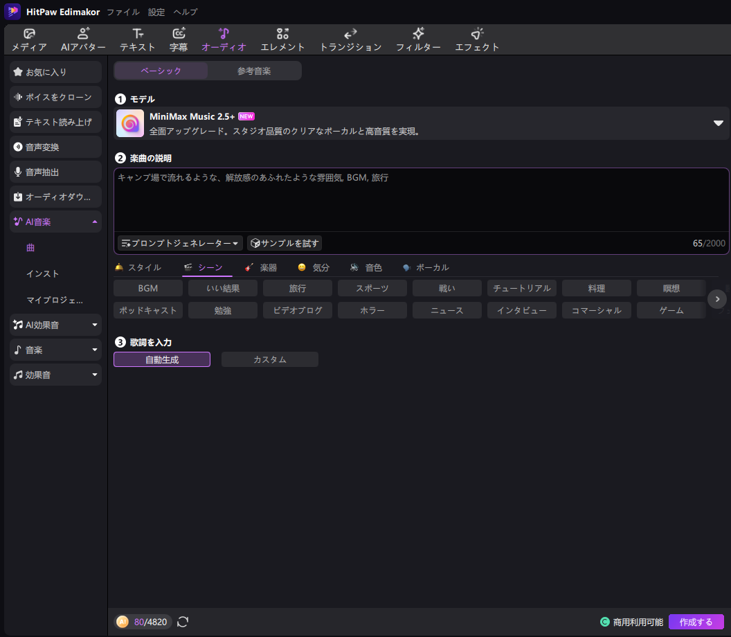The height and width of the screenshot is (637, 731).
Task: Click the AI coin credits icon
Action: 122,622
